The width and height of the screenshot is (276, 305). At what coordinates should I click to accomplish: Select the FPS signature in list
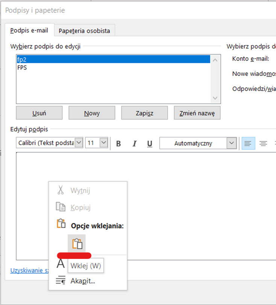pos(22,68)
